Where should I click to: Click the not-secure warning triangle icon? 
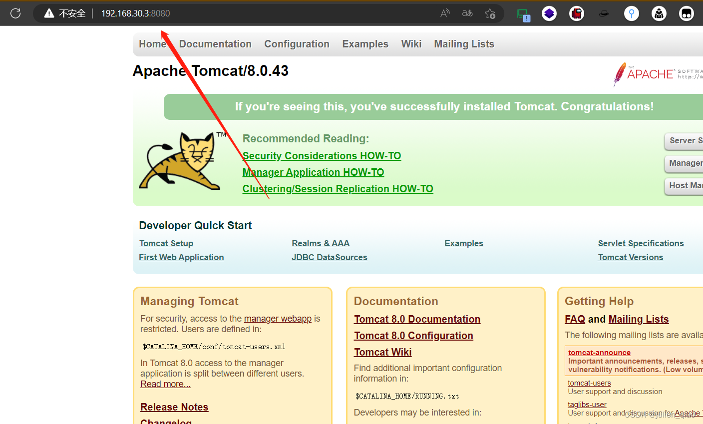(49, 13)
